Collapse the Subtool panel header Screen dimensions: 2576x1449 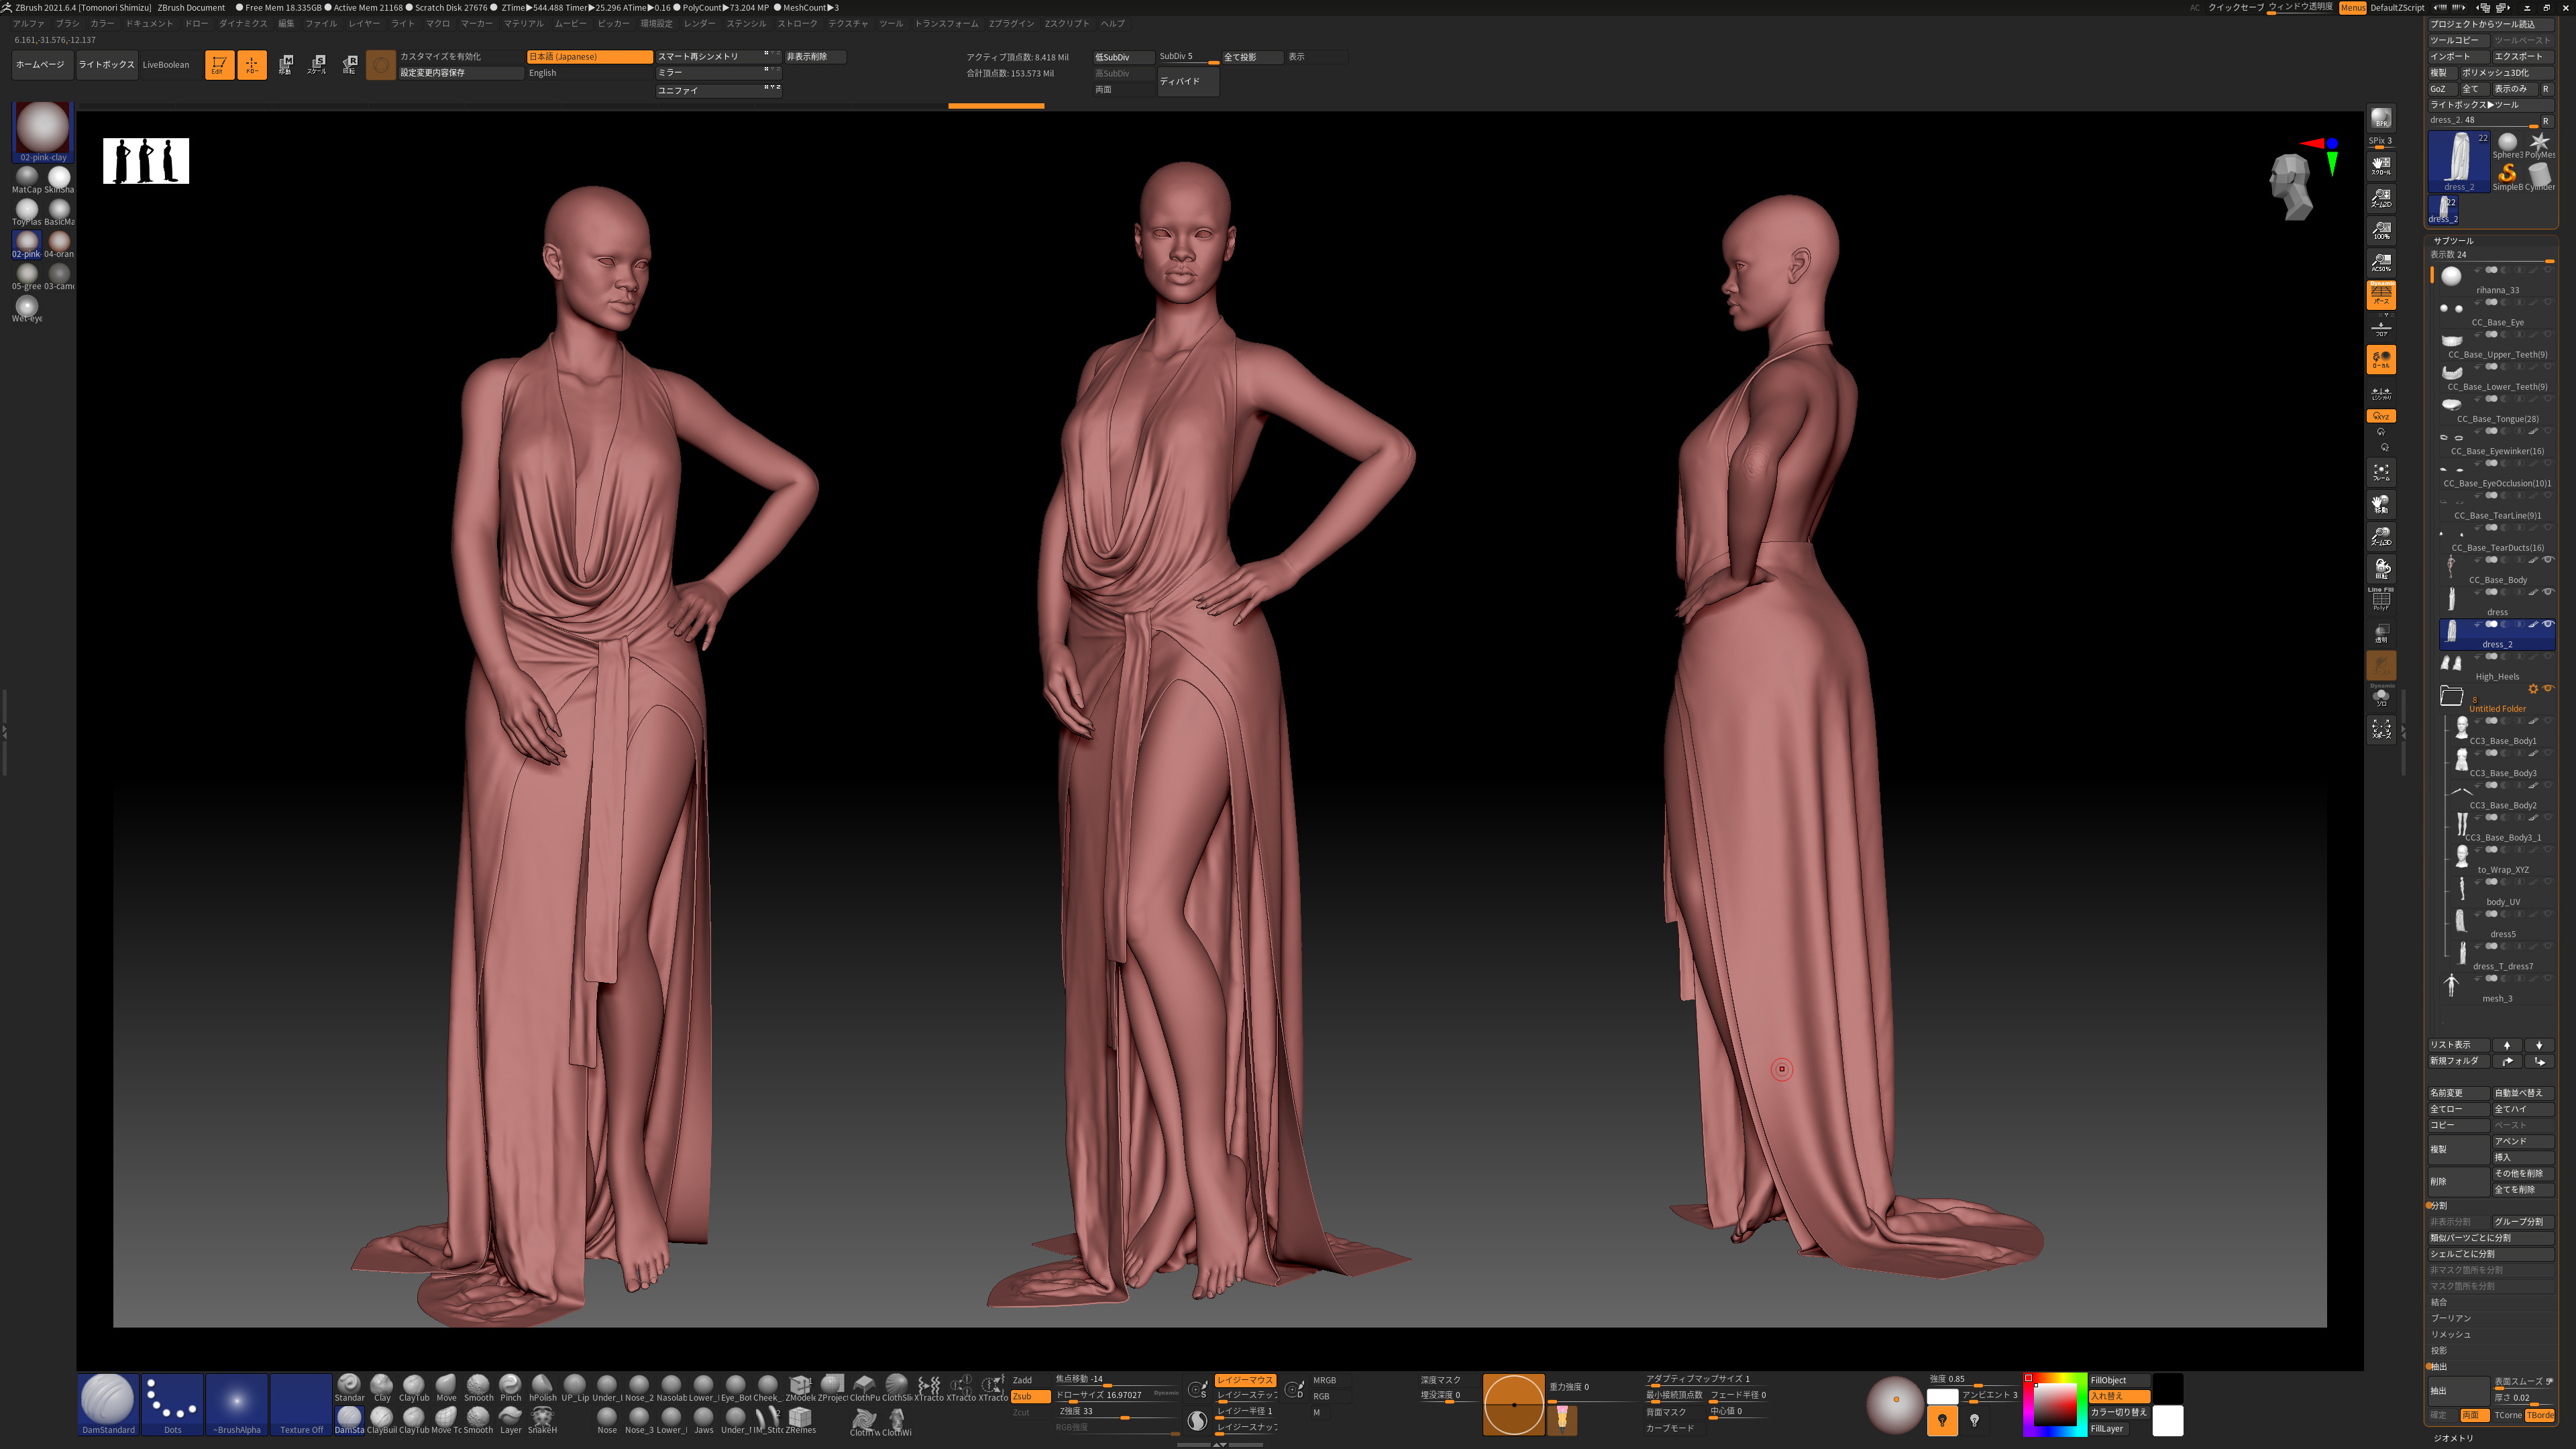(2453, 241)
